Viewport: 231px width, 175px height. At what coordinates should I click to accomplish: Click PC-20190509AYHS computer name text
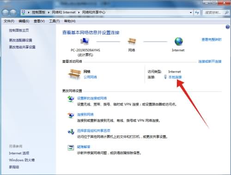85,50
